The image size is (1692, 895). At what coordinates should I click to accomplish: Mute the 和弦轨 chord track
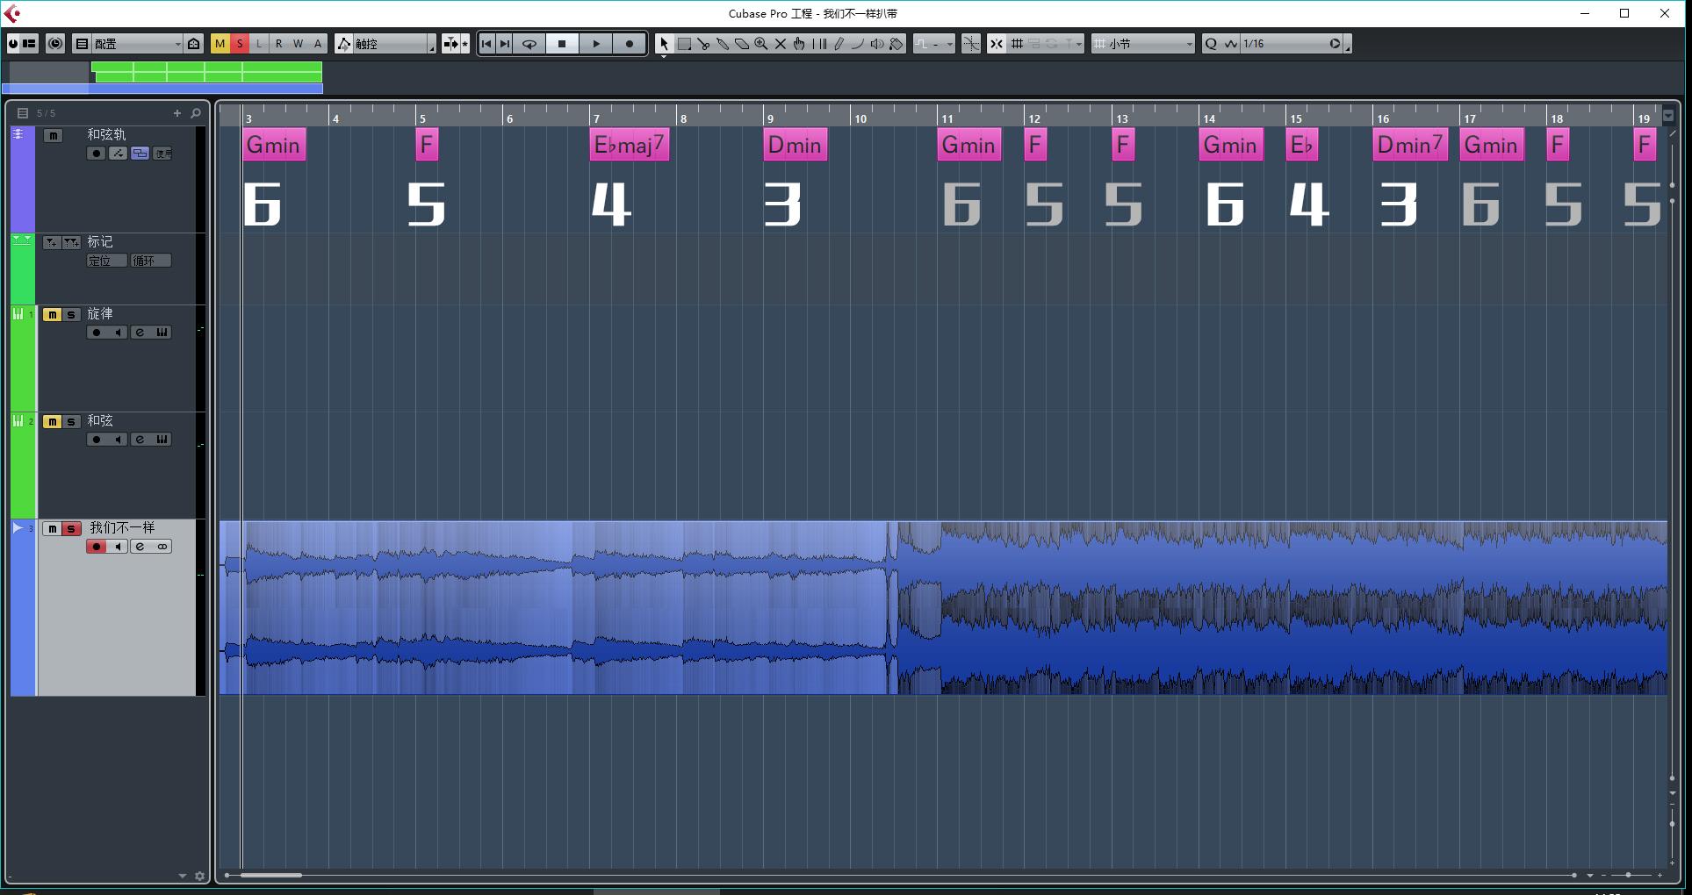click(53, 135)
